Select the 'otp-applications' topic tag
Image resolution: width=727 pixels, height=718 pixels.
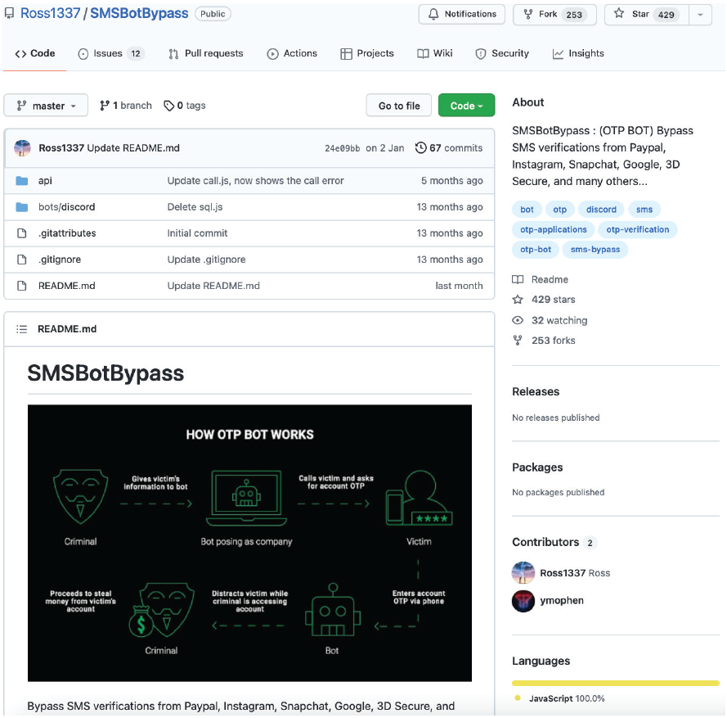553,229
